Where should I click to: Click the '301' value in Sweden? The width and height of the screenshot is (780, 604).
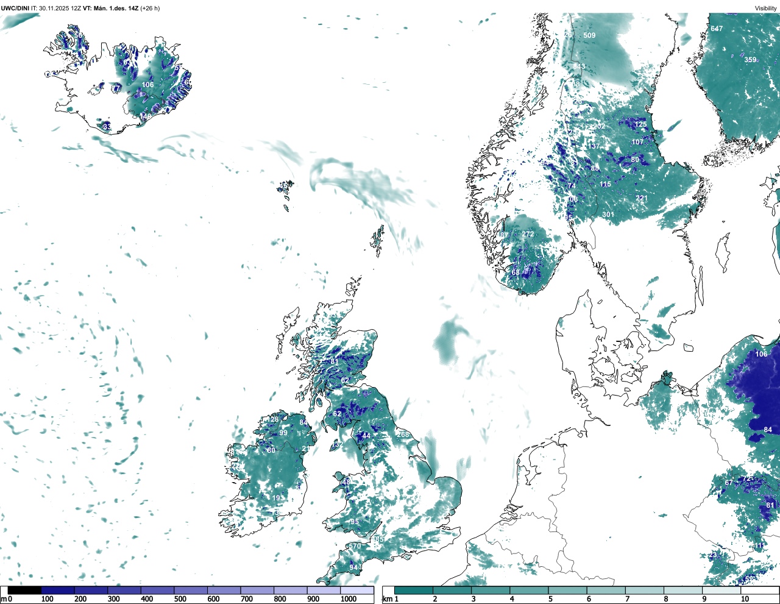pyautogui.click(x=608, y=215)
